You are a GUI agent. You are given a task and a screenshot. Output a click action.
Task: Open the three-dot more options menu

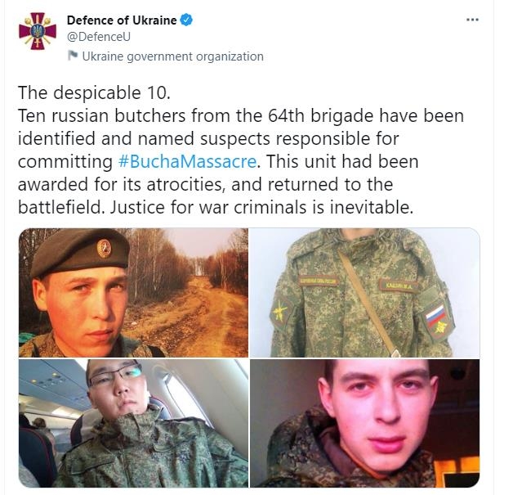tap(472, 20)
